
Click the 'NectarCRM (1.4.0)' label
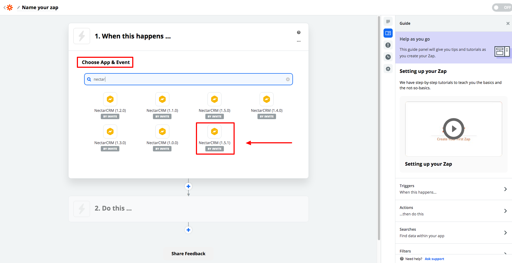(267, 111)
